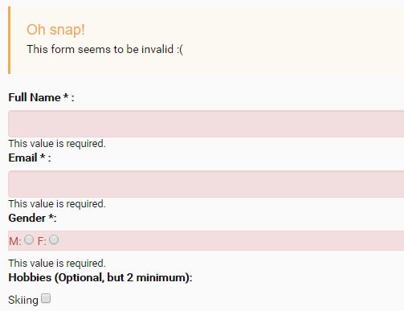
Task: Click the 'Full Name *' label
Action: coord(41,97)
